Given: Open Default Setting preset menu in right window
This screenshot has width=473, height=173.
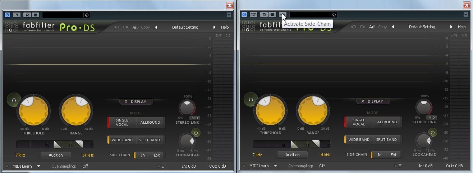Looking at the screenshot, I should tap(422, 27).
